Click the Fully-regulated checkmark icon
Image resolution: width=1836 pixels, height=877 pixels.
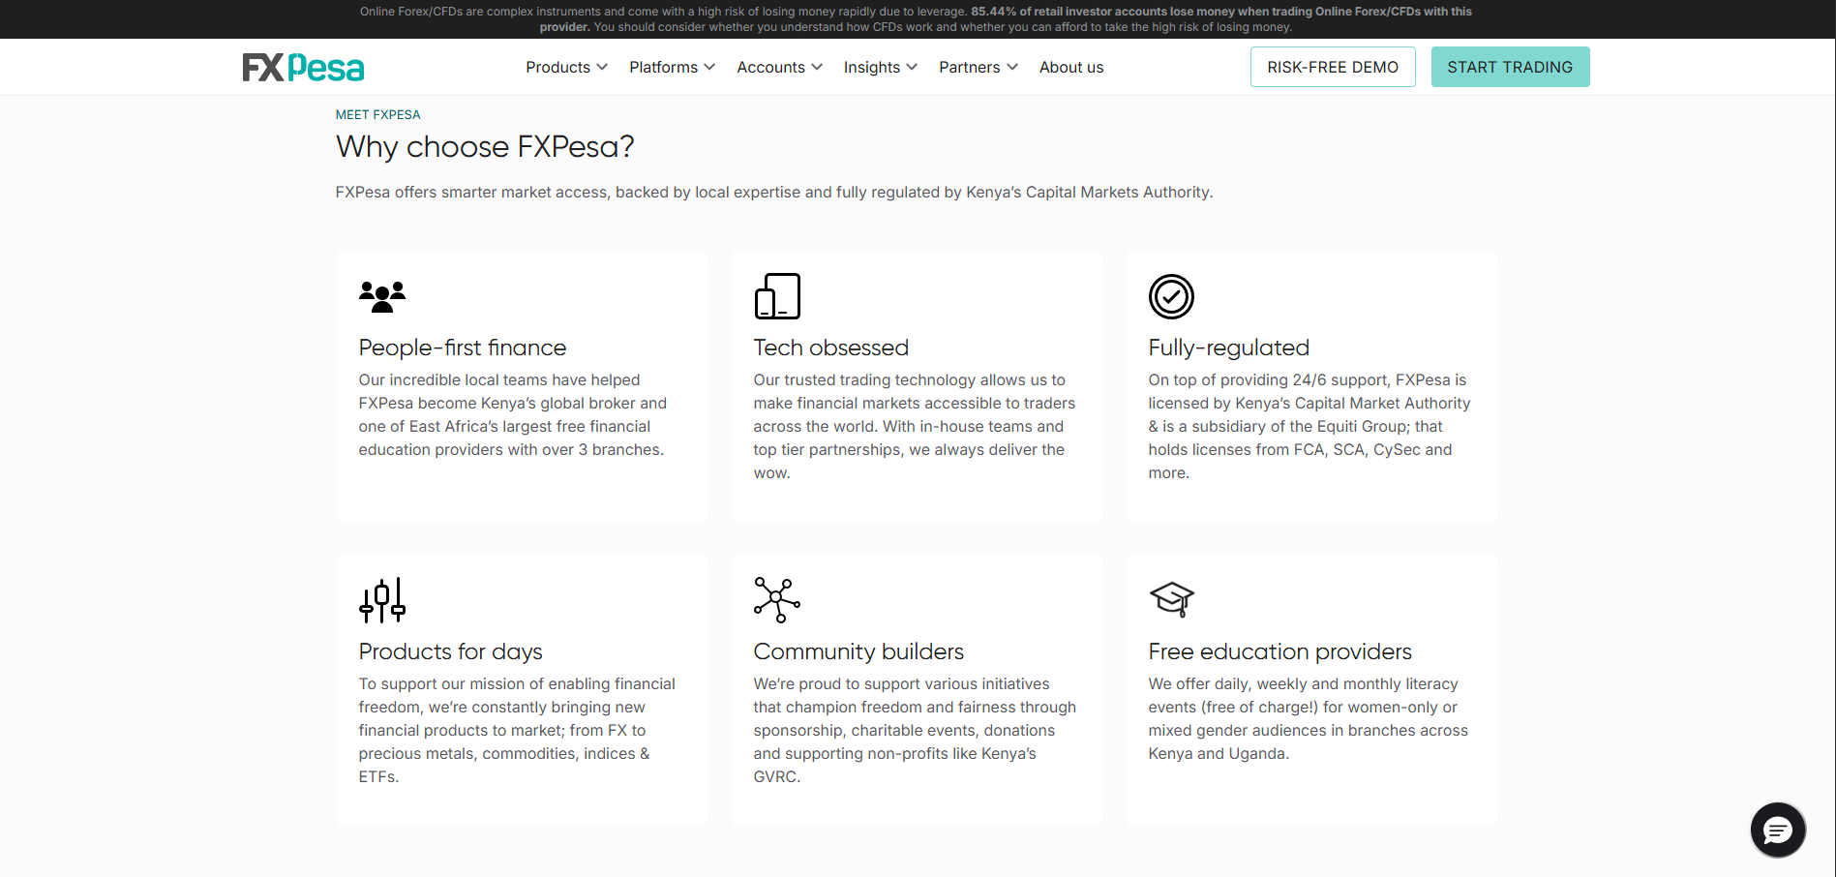point(1171,296)
